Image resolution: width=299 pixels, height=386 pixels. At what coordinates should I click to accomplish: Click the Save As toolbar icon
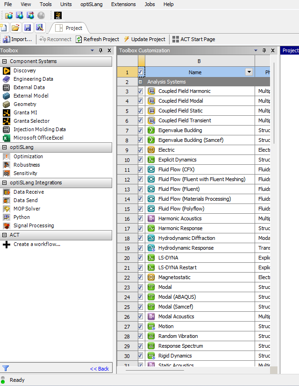pos(39,28)
